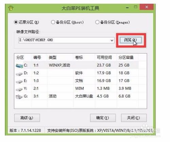Click partition number 1:3 cell

36,81
